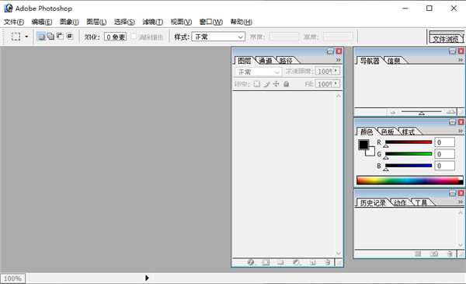Click the black foreground color swatch

pyautogui.click(x=363, y=145)
